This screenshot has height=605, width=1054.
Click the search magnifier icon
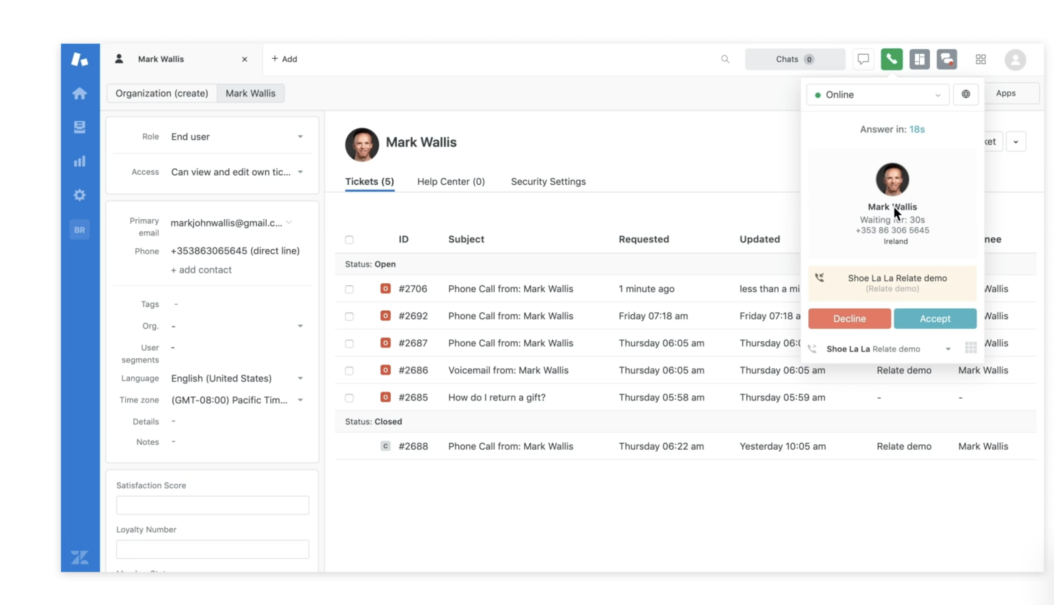(x=725, y=59)
